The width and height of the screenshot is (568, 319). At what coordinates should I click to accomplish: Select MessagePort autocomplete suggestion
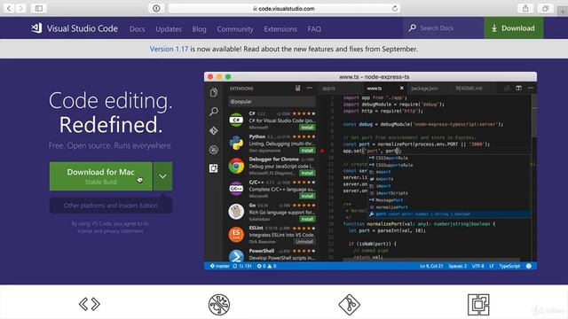pyautogui.click(x=449, y=200)
